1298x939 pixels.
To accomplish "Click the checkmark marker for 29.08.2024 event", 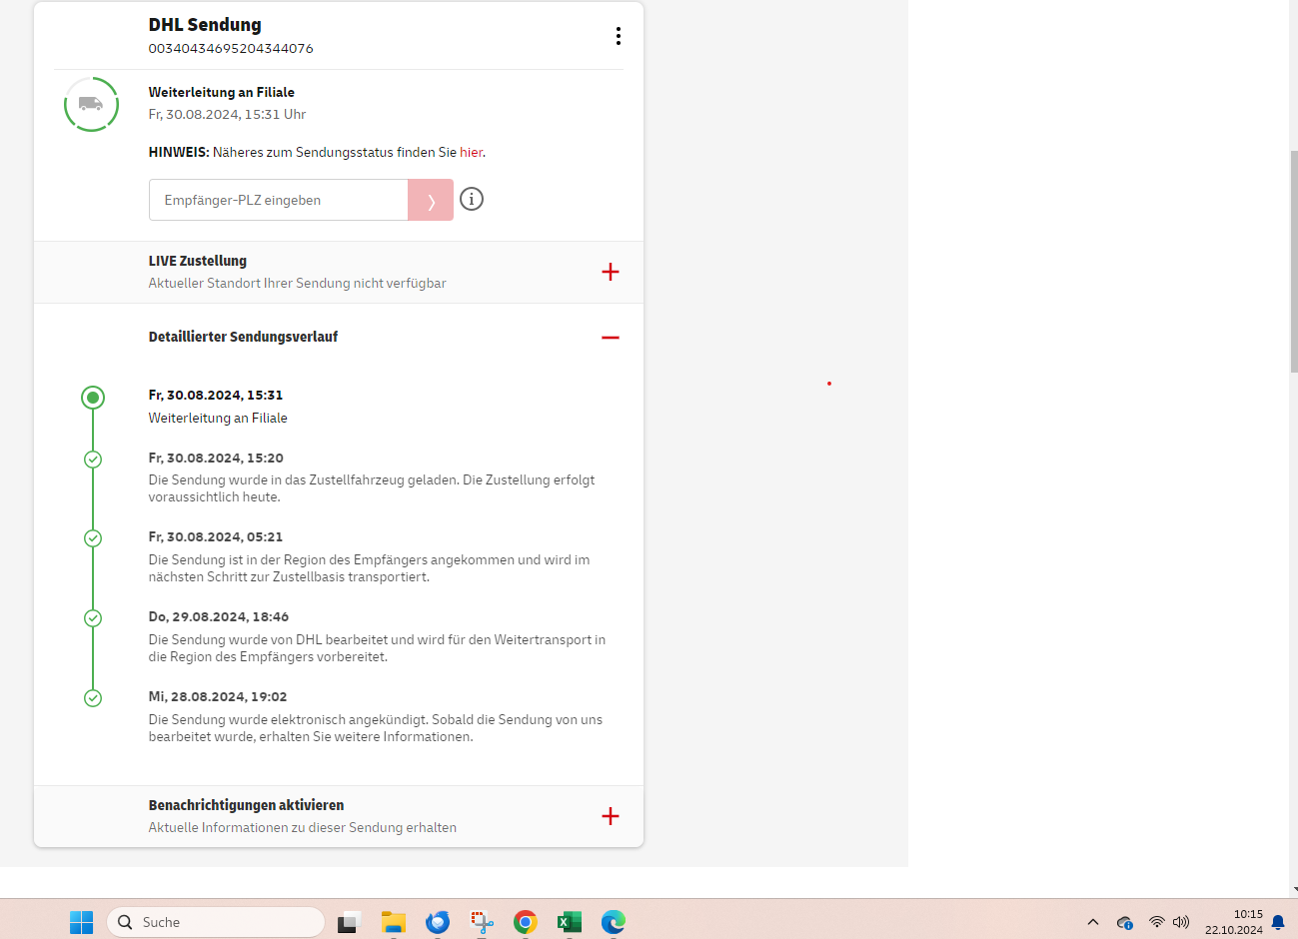I will point(93,618).
